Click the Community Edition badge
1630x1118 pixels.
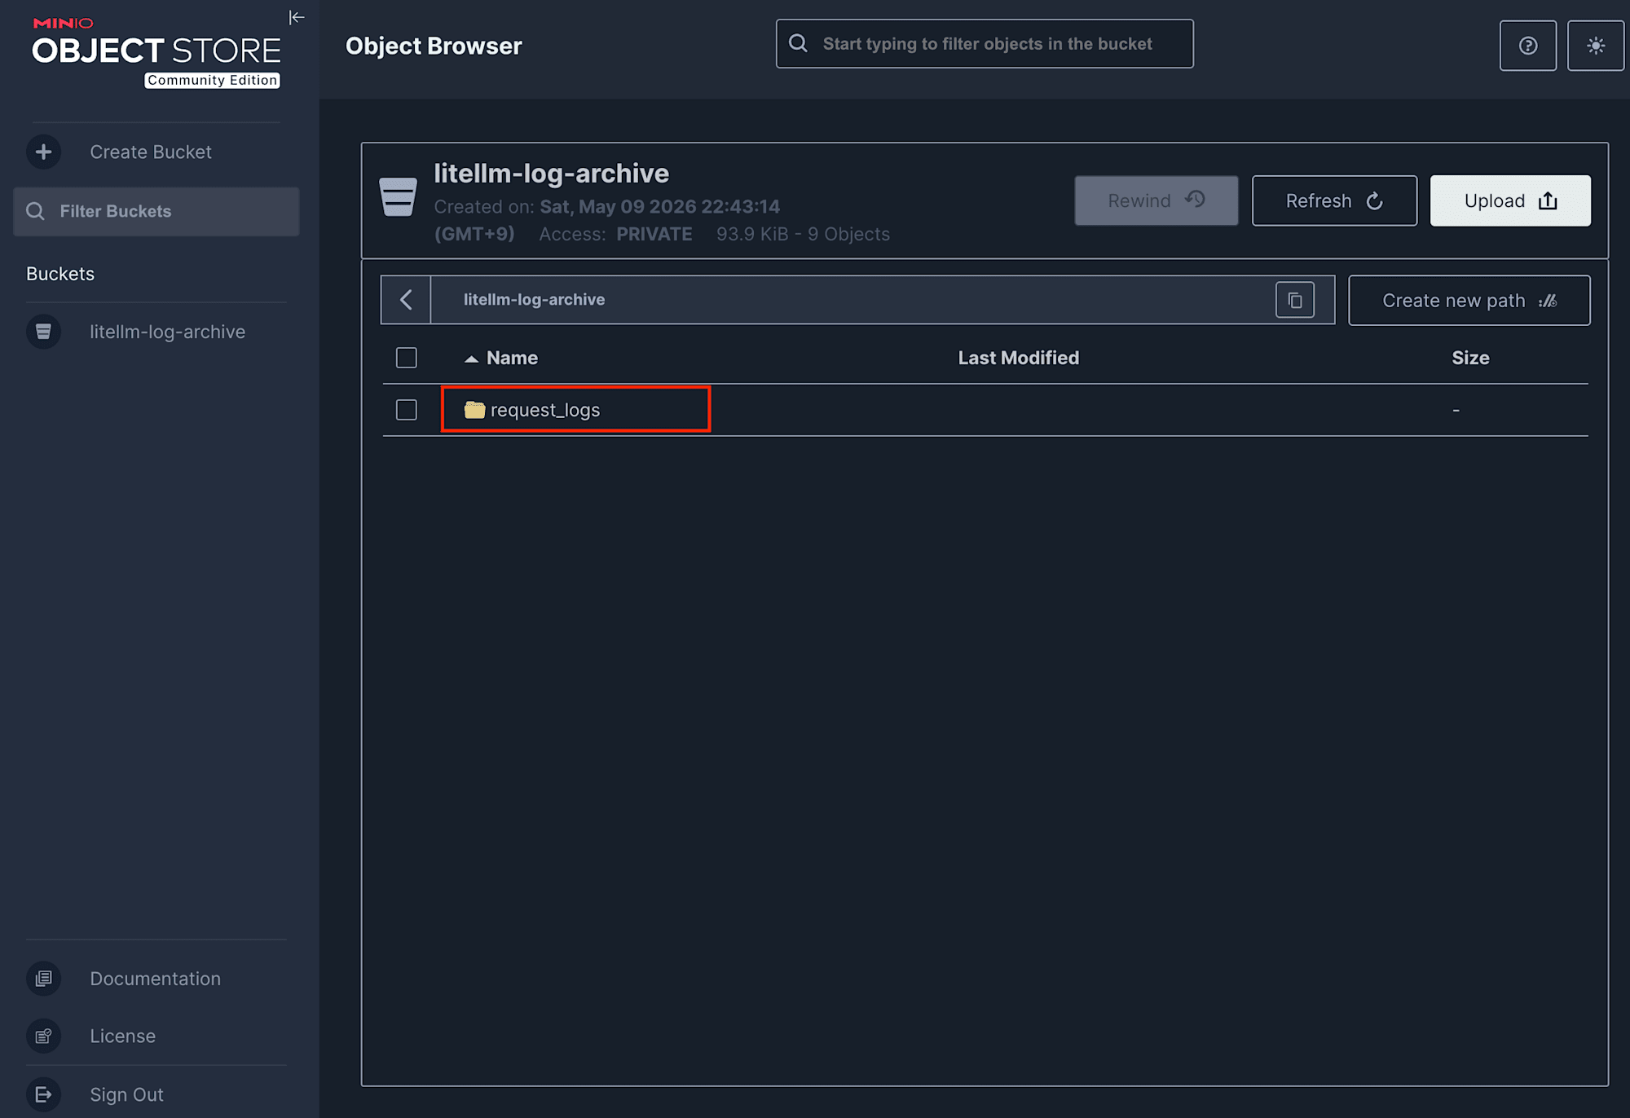click(213, 80)
